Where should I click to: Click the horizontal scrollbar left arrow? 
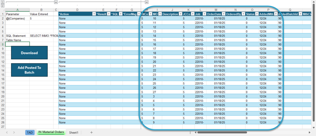pos(195,132)
